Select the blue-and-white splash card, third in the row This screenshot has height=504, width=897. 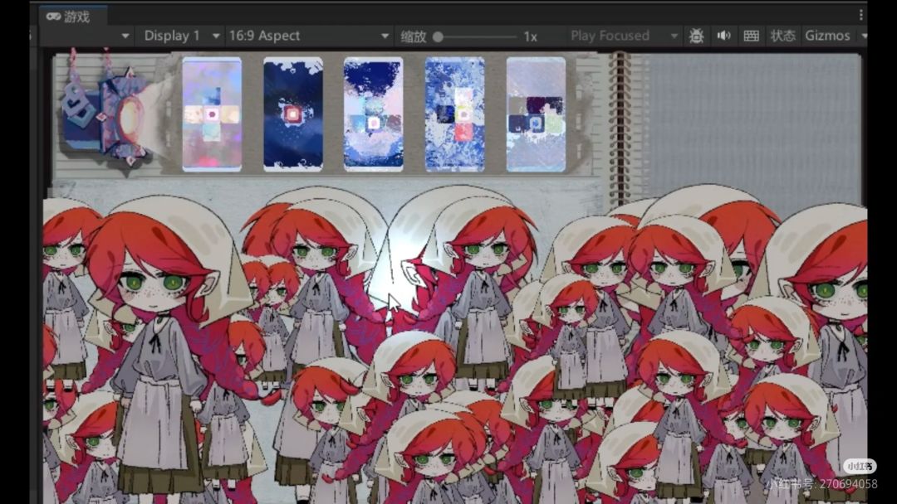pos(374,114)
